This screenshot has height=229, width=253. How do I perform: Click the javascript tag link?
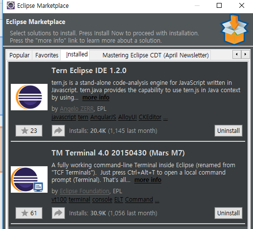coord(64,117)
